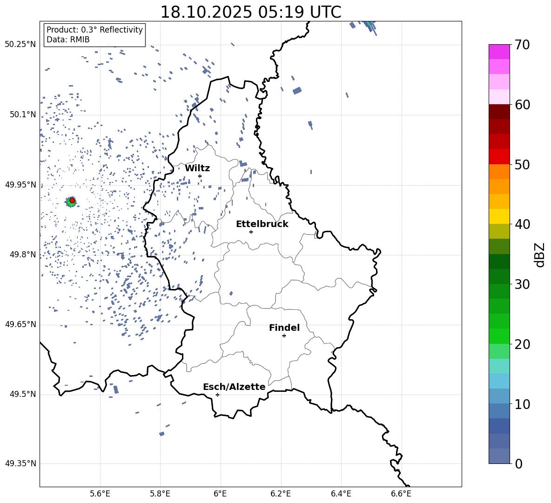Screen dimensions: 551x503
Task: Click the red radar site marker dot
Action: pos(72,201)
